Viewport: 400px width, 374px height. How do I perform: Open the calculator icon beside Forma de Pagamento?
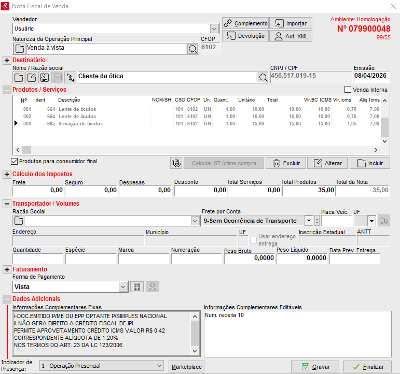tap(136, 287)
